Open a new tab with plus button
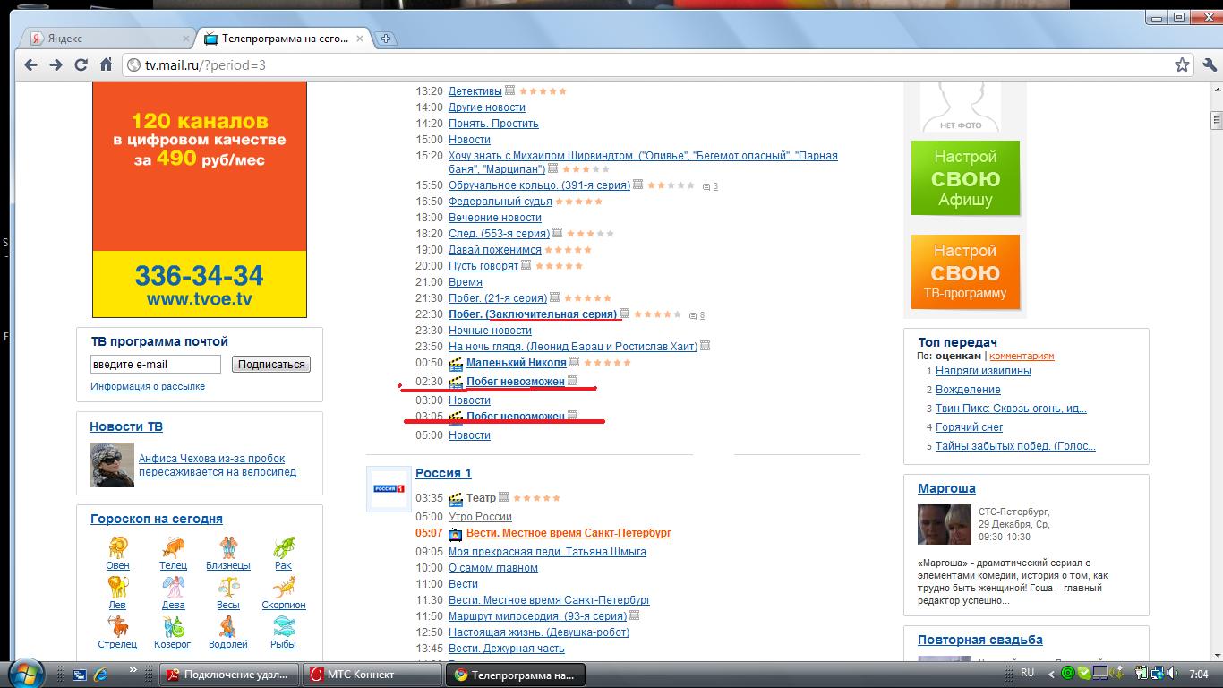This screenshot has width=1223, height=688. coord(385,39)
